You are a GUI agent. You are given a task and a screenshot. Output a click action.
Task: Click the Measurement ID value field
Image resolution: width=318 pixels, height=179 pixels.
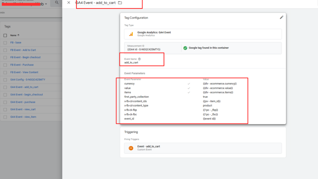tap(144, 49)
